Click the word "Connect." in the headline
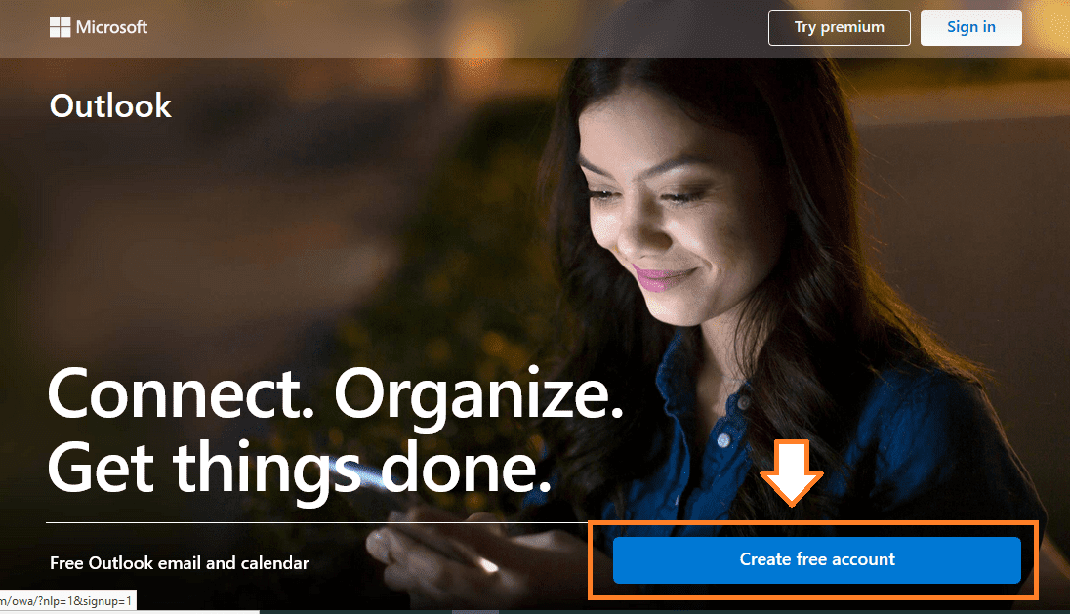The width and height of the screenshot is (1070, 614). click(181, 394)
